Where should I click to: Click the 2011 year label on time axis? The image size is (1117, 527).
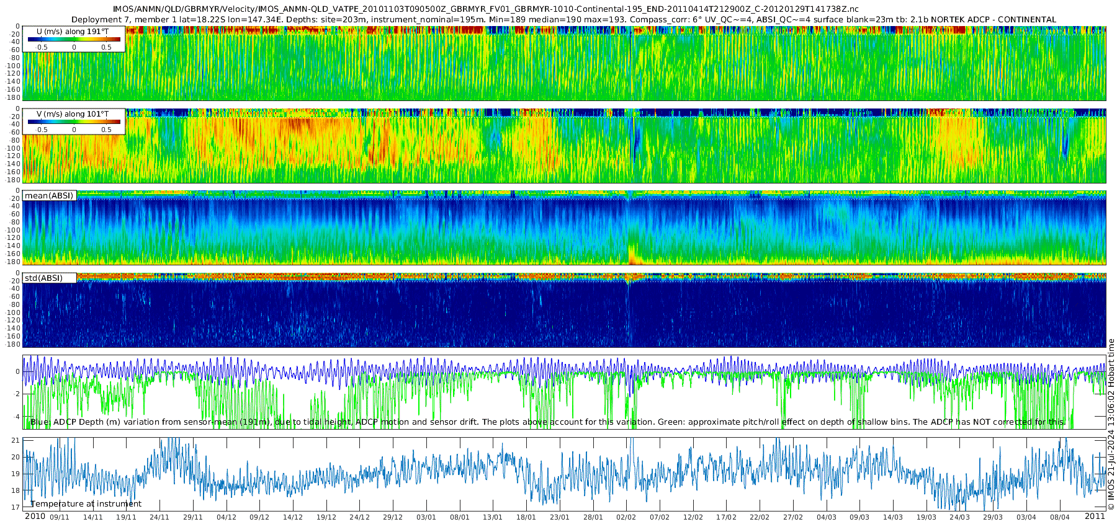pos(1095,516)
